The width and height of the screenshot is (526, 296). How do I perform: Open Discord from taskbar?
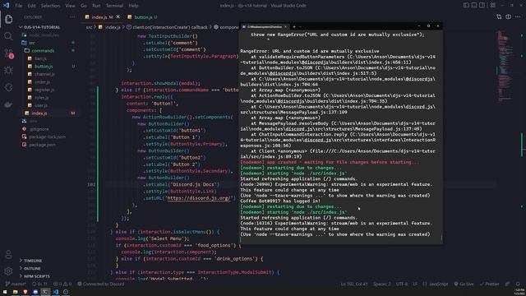point(35,292)
